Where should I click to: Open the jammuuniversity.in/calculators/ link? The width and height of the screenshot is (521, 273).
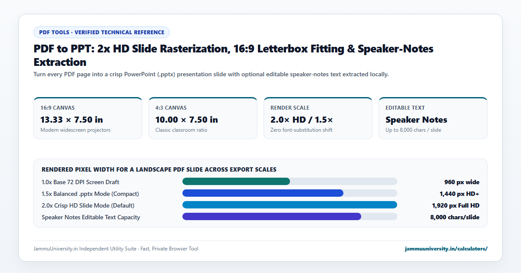pos(446,249)
